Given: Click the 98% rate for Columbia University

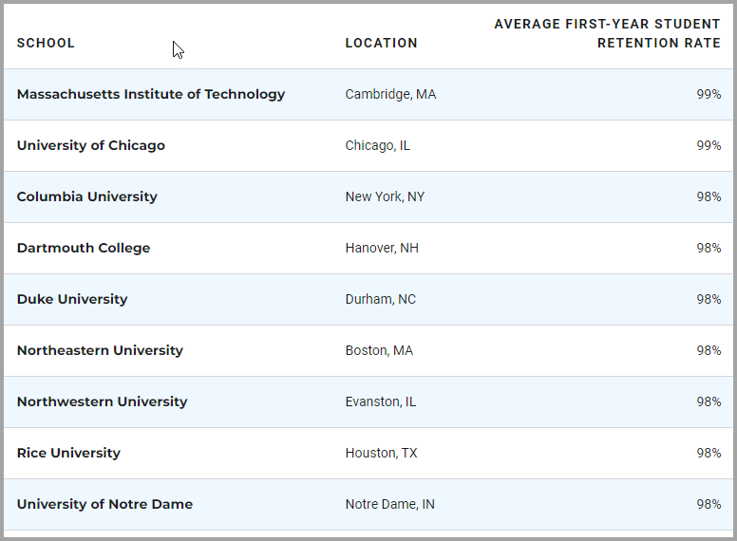Looking at the screenshot, I should pyautogui.click(x=709, y=196).
